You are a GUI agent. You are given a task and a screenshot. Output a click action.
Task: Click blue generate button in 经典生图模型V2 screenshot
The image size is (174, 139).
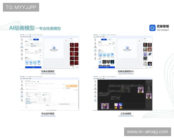(x=107, y=67)
